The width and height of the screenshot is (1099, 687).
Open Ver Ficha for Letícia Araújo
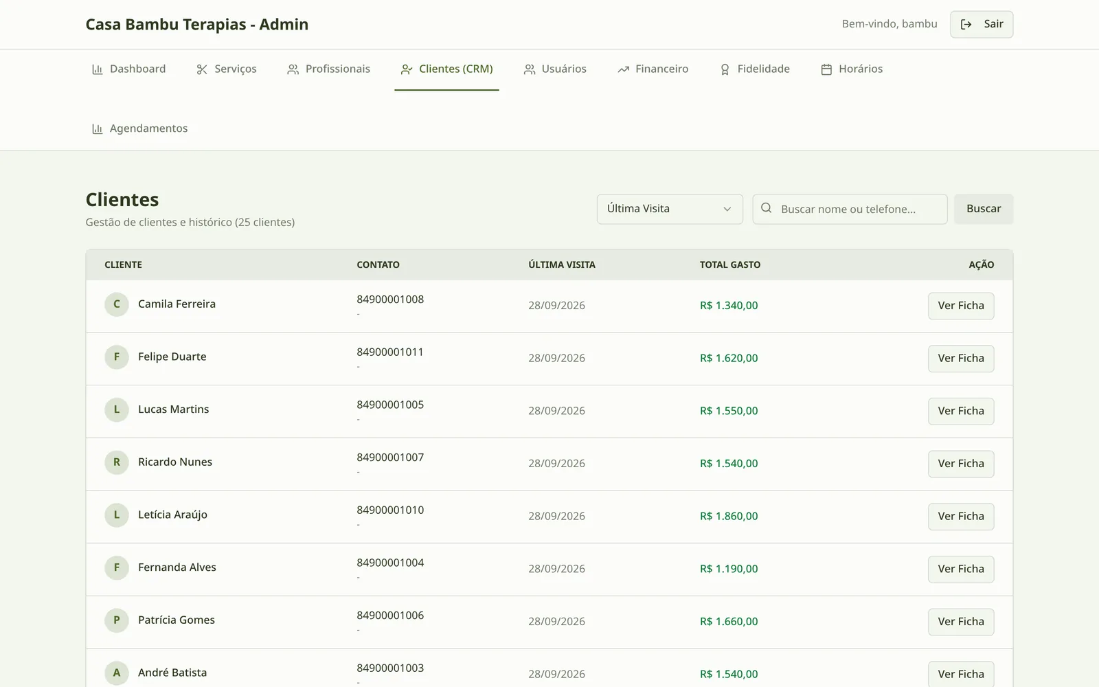click(961, 516)
